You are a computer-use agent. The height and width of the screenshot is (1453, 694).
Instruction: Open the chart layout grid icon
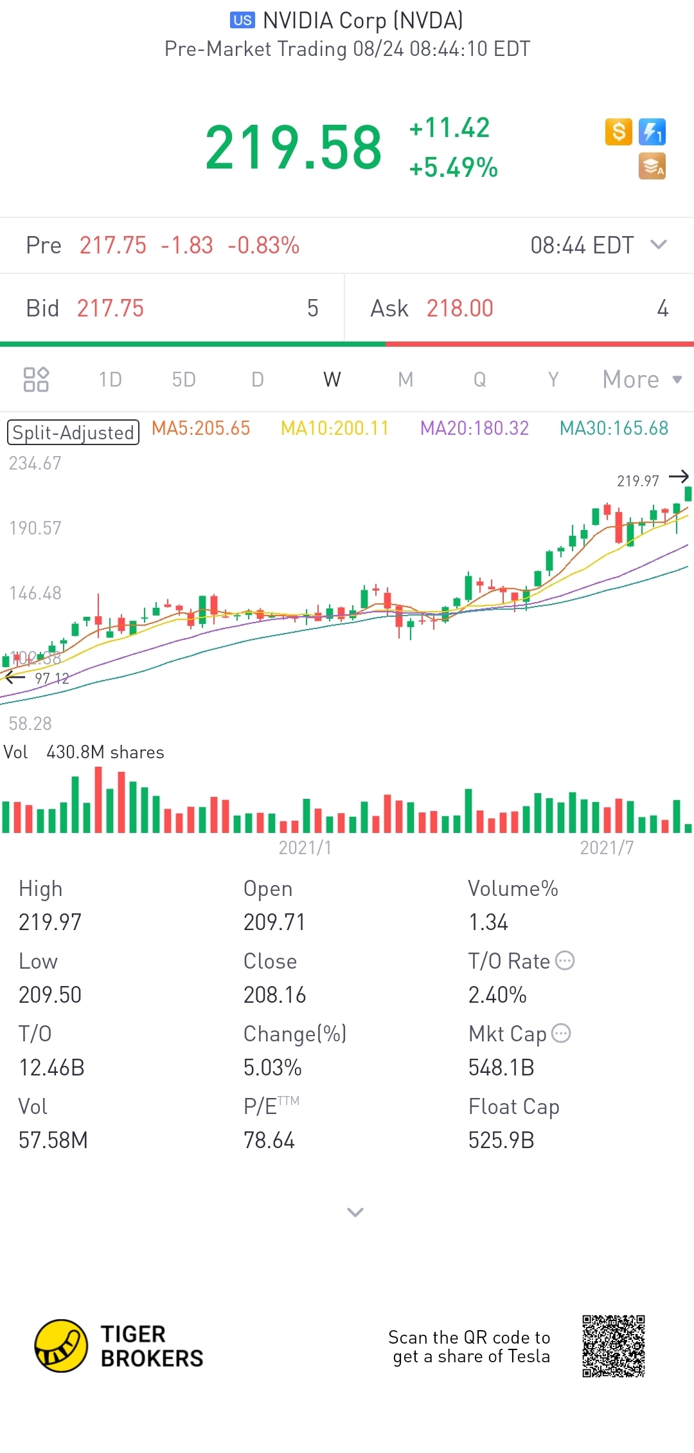click(x=36, y=379)
